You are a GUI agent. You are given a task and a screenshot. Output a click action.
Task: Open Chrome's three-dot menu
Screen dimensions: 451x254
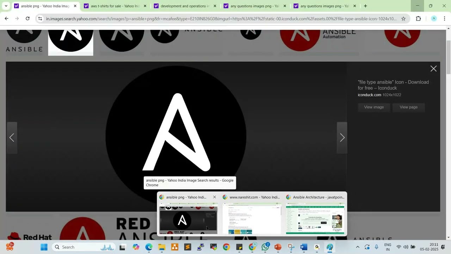click(x=445, y=19)
